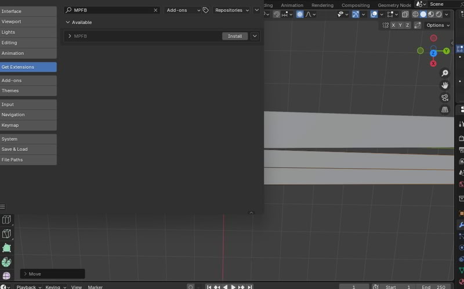Click the pan hand icon in viewport
Image resolution: width=464 pixels, height=289 pixels.
(445, 85)
